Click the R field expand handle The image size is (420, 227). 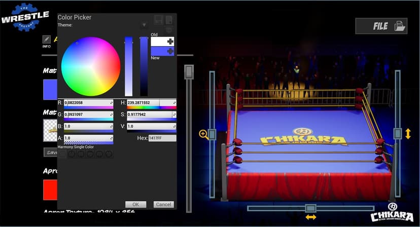click(111, 103)
